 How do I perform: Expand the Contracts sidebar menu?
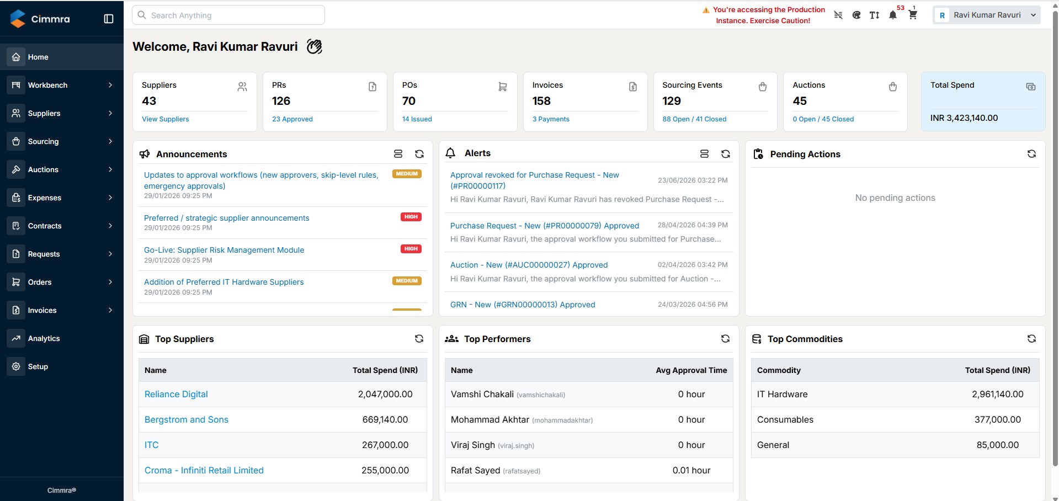[62, 226]
